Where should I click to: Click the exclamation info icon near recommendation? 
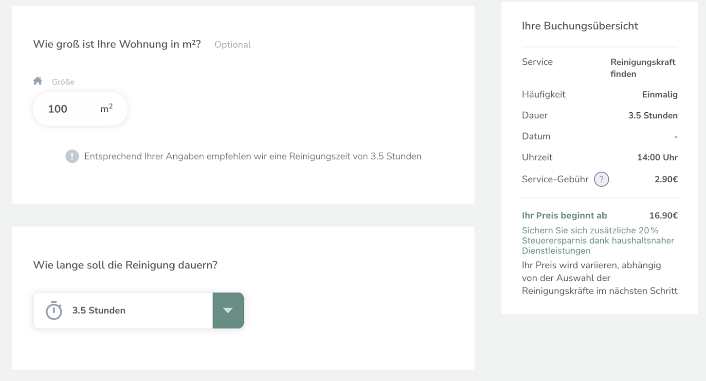(72, 156)
